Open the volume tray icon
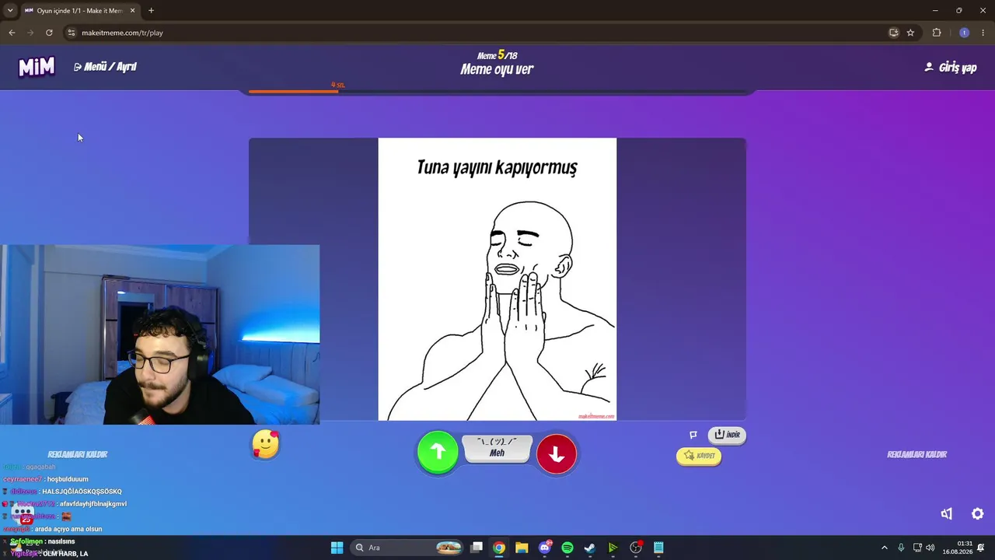The image size is (995, 560). tap(930, 548)
